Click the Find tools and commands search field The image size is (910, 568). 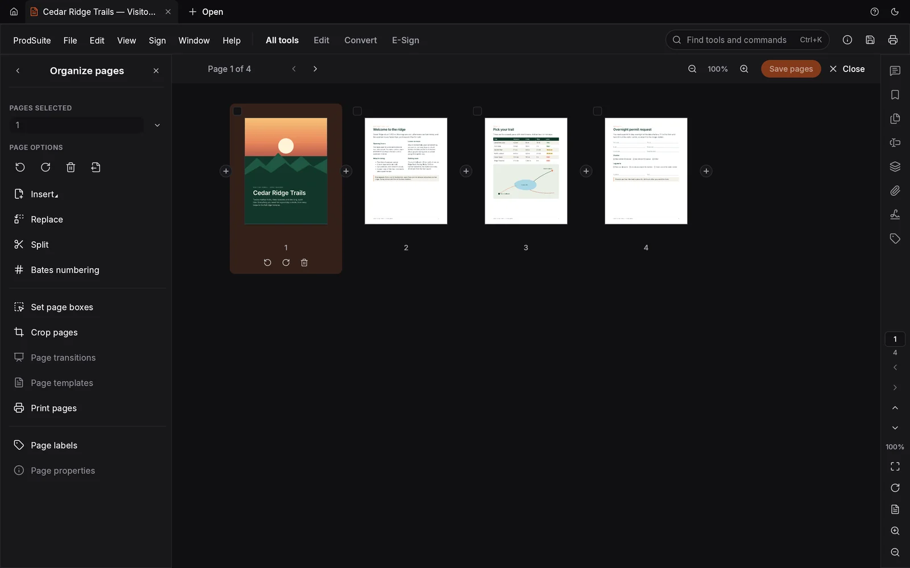[747, 40]
